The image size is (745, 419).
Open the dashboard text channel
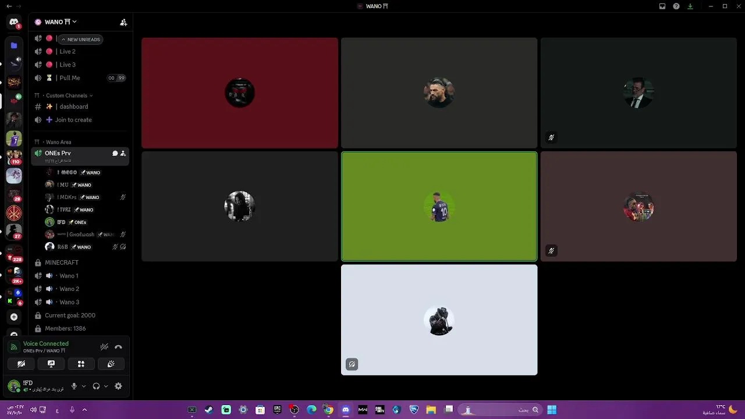pos(80,106)
